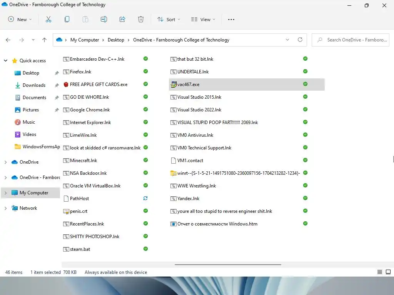Collapse the Quick access section
This screenshot has width=394, height=295.
point(5,60)
